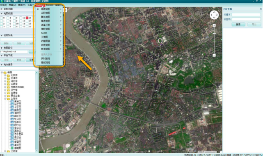Click the folder icon of 天津市
The height and width of the screenshot is (156, 263).
click(x=8, y=78)
